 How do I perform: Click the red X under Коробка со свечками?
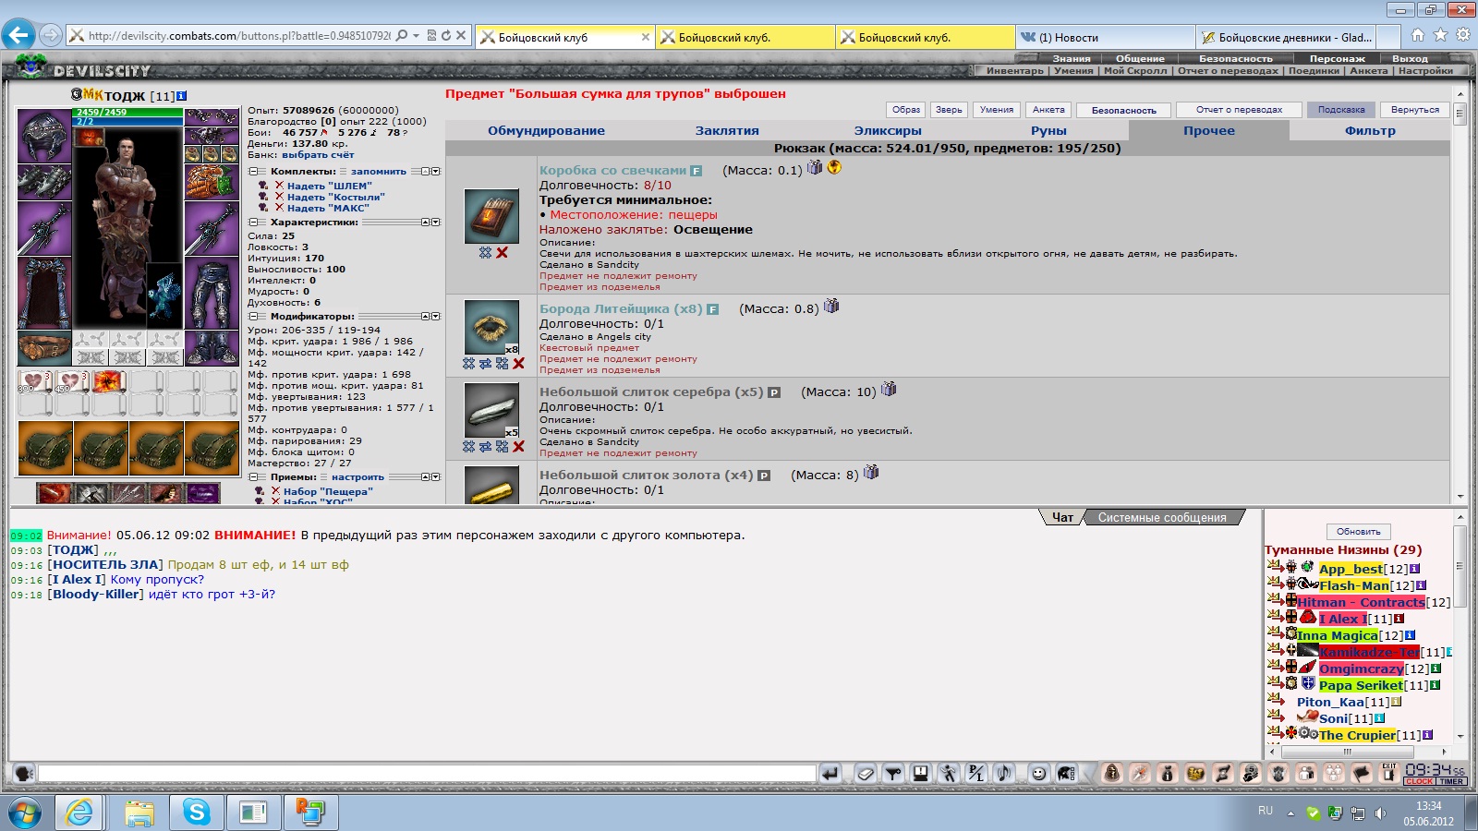click(x=502, y=253)
